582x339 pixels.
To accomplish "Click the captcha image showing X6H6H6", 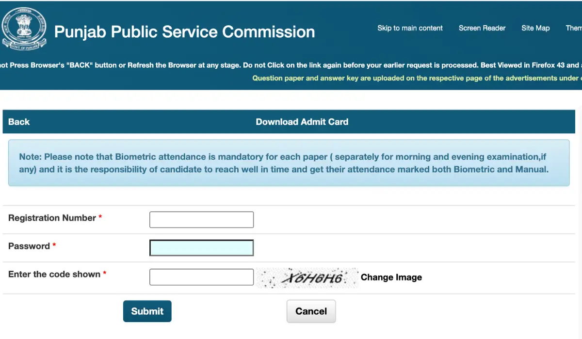I will [x=307, y=277].
